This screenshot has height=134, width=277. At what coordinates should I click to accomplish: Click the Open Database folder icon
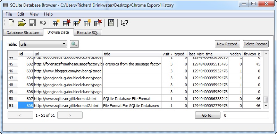click(x=22, y=23)
